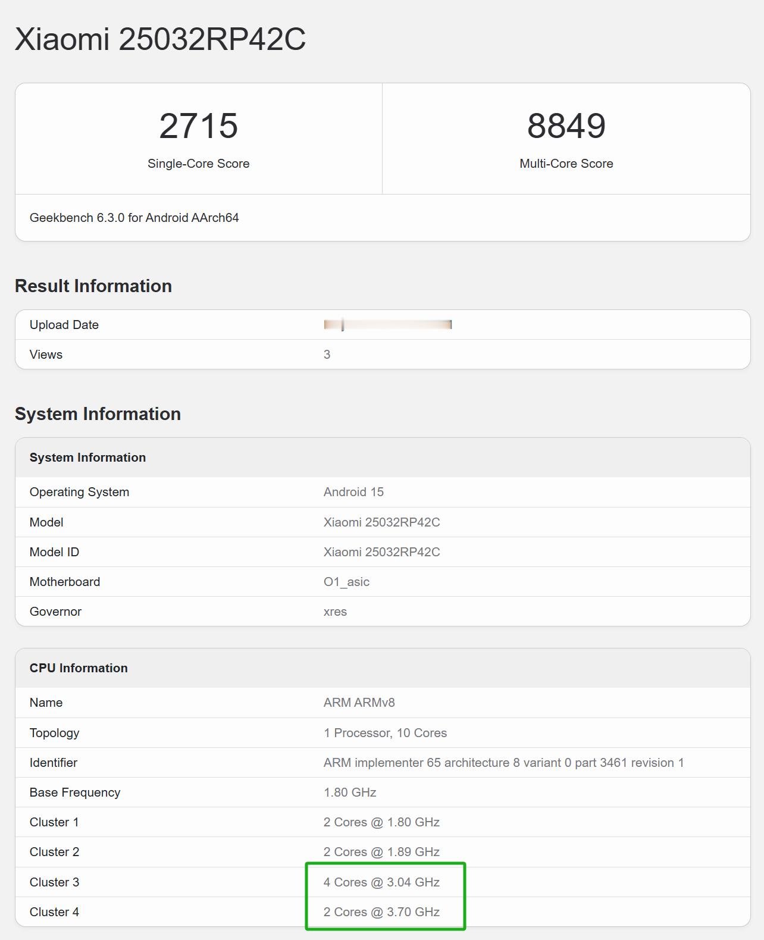Click the Xiaomi 25032RP42C page title

point(160,39)
